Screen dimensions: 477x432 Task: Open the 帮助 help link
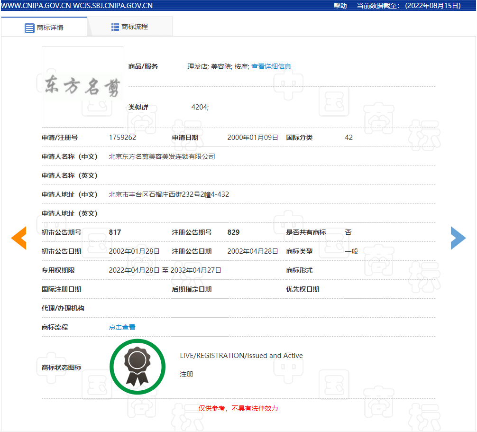pyautogui.click(x=340, y=6)
